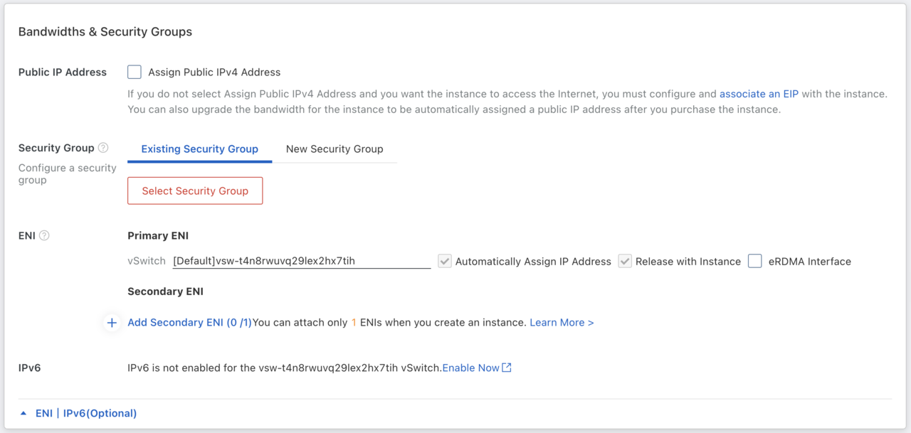The height and width of the screenshot is (433, 911).
Task: Collapse the ENI | IPv6 section triangle
Action: (x=23, y=413)
